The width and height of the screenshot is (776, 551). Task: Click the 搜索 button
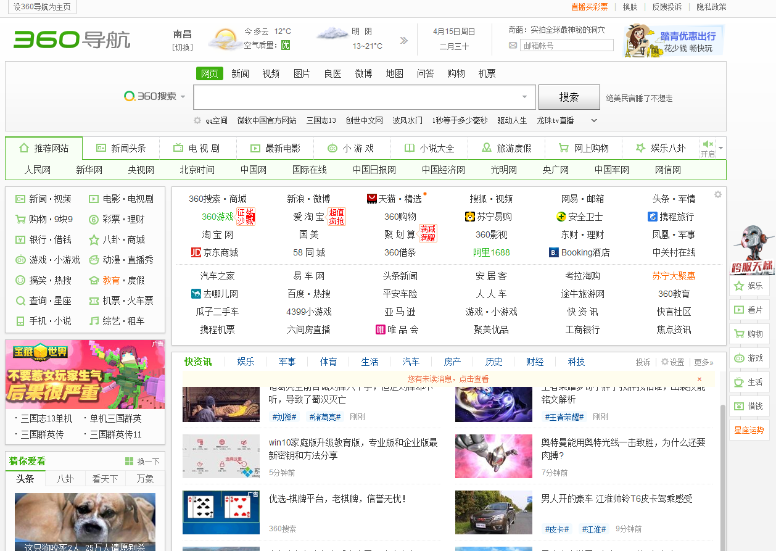click(x=569, y=97)
